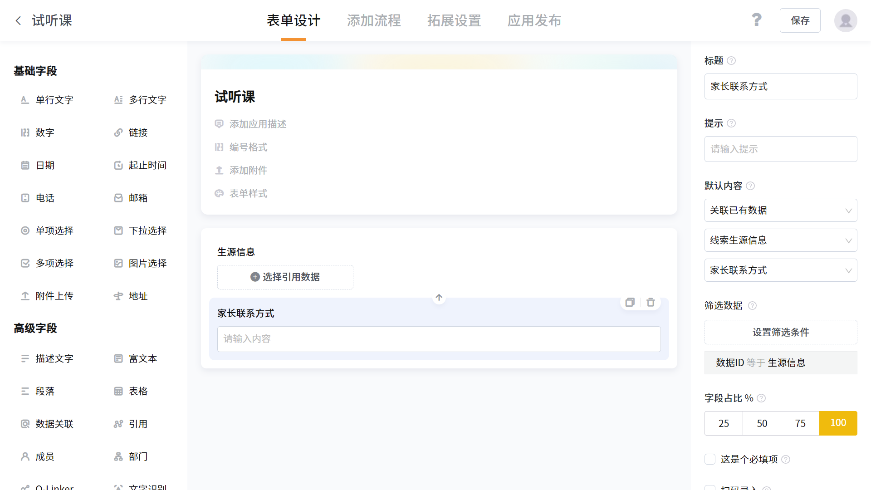Click the 提示 input field
Viewport: 871px width, 490px height.
780,149
